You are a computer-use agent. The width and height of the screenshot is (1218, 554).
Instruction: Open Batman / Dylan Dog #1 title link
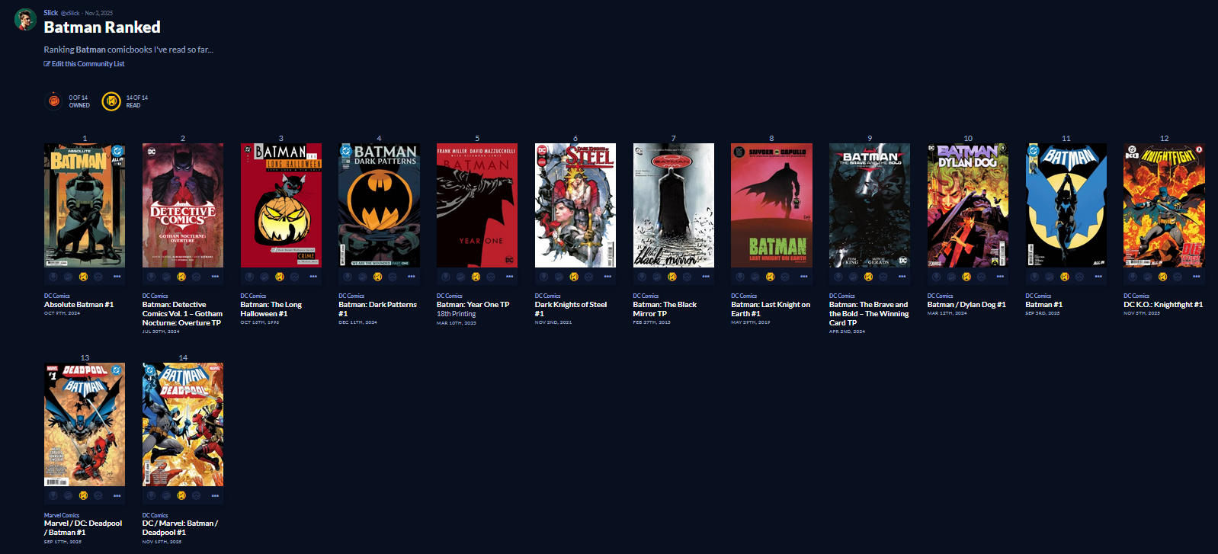pos(966,304)
